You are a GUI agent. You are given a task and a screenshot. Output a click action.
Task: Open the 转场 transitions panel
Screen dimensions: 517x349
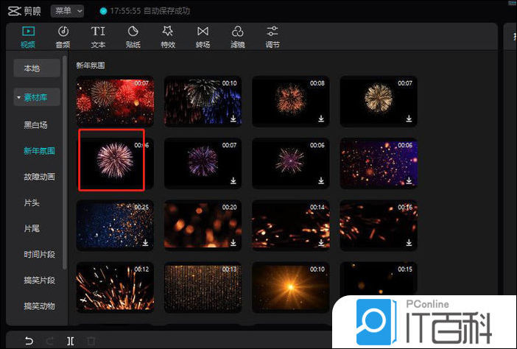(203, 36)
